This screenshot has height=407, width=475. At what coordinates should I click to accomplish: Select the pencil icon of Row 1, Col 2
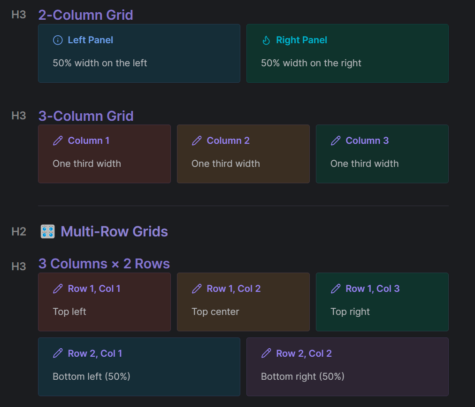pyautogui.click(x=197, y=289)
